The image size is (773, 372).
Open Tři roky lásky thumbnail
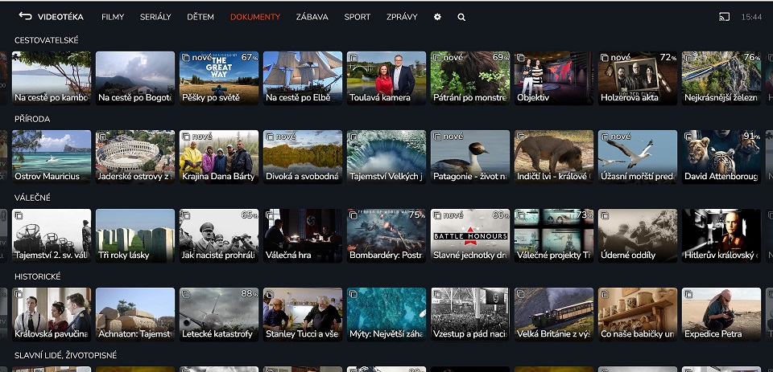pyautogui.click(x=135, y=235)
